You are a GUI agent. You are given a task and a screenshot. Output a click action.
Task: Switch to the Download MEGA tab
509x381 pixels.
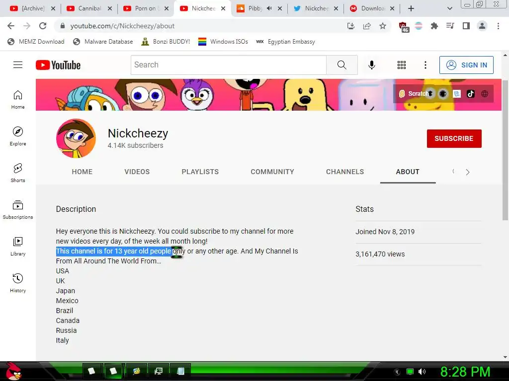click(x=371, y=8)
